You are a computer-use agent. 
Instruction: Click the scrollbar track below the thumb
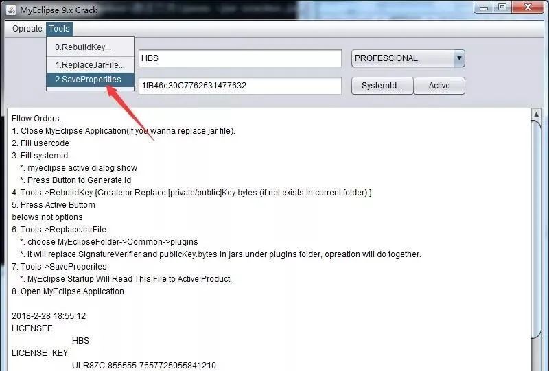pyautogui.click(x=537, y=353)
